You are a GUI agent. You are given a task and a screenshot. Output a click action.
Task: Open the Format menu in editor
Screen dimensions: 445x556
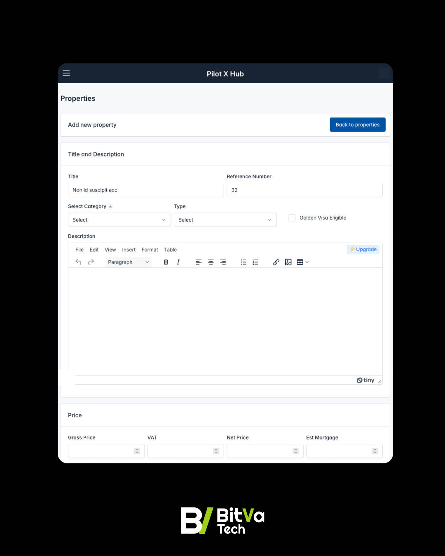150,250
